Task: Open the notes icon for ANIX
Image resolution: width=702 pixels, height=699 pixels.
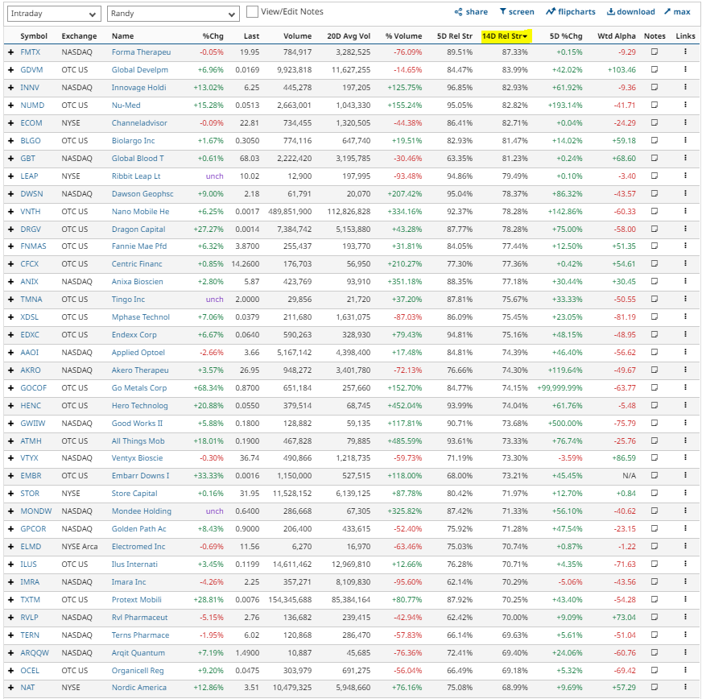Action: (654, 281)
